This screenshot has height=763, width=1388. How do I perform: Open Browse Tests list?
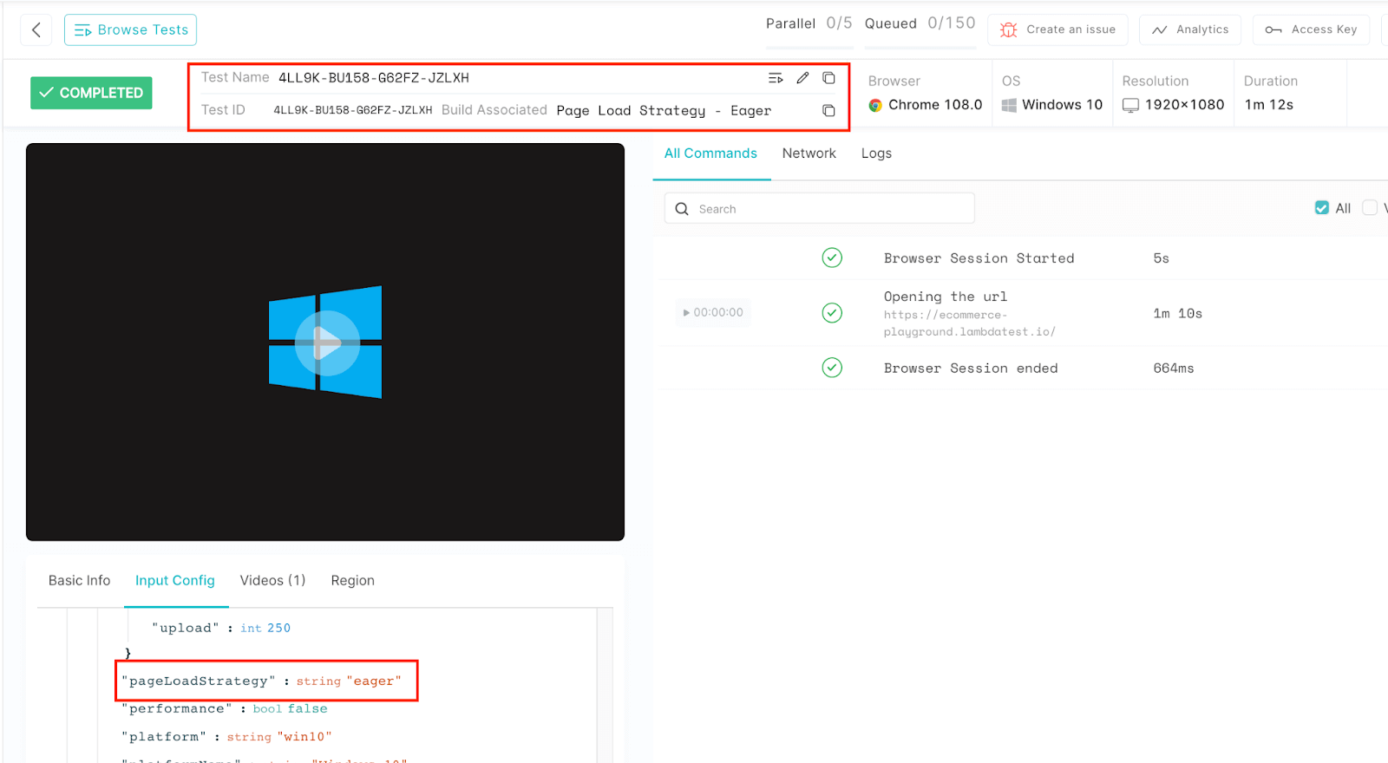pyautogui.click(x=130, y=29)
